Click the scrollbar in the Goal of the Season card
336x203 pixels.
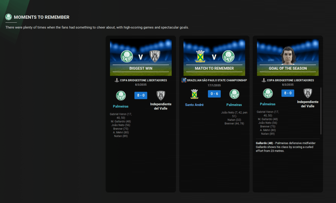point(321,111)
